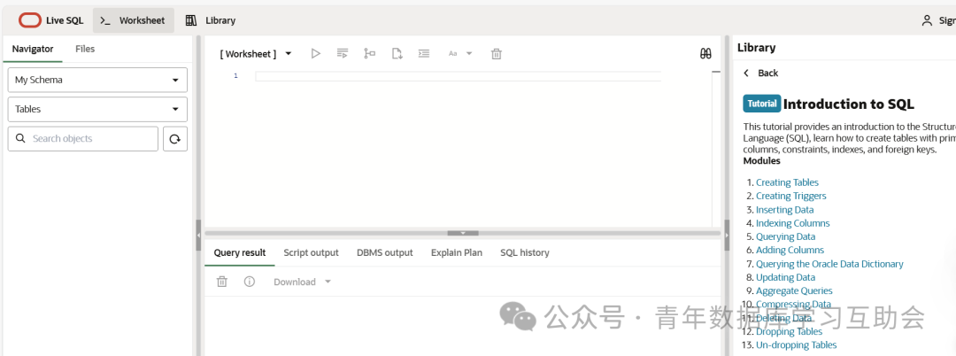Screen dimensions: 956x356
Task: Click the Run Script toolbar icon
Action: point(343,54)
